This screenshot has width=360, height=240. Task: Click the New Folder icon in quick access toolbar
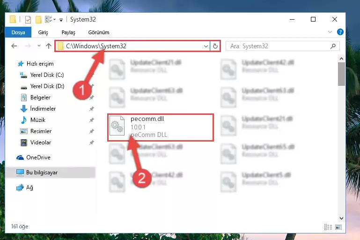(x=38, y=20)
